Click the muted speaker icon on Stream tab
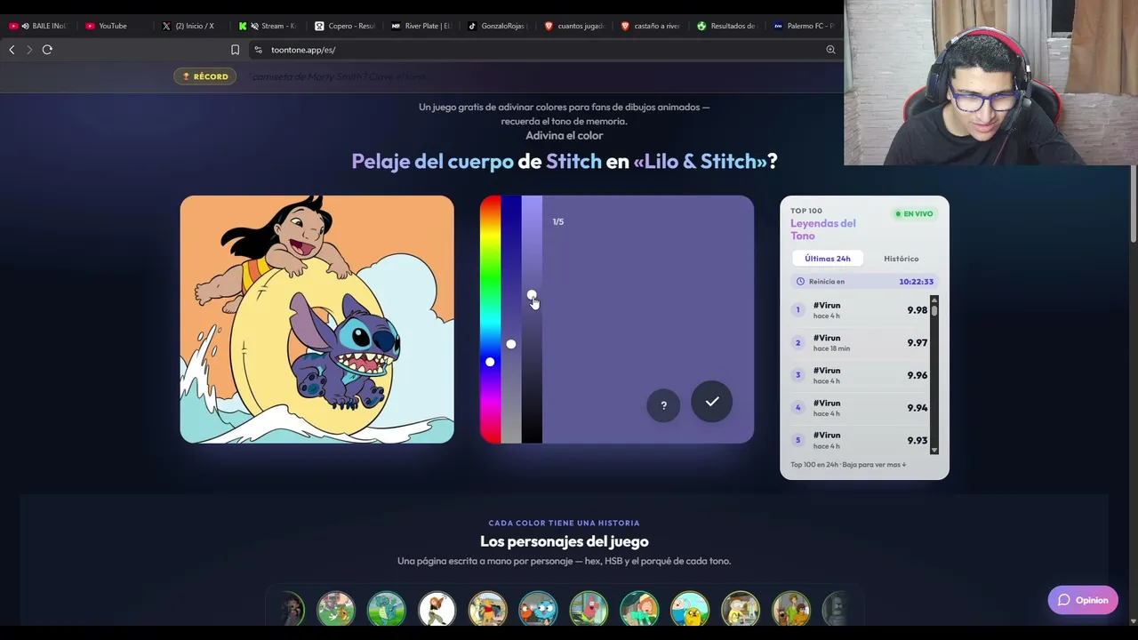This screenshot has height=640, width=1138. [x=254, y=26]
